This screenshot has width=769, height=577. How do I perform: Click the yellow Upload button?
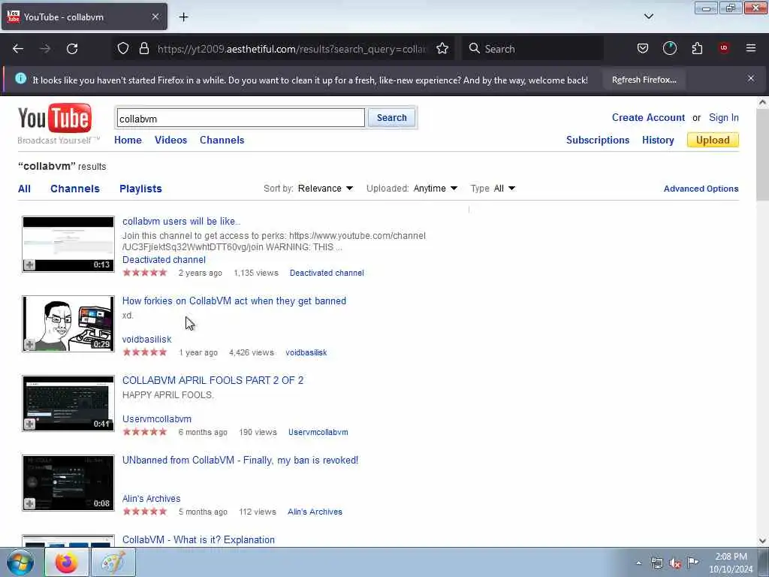tap(713, 140)
